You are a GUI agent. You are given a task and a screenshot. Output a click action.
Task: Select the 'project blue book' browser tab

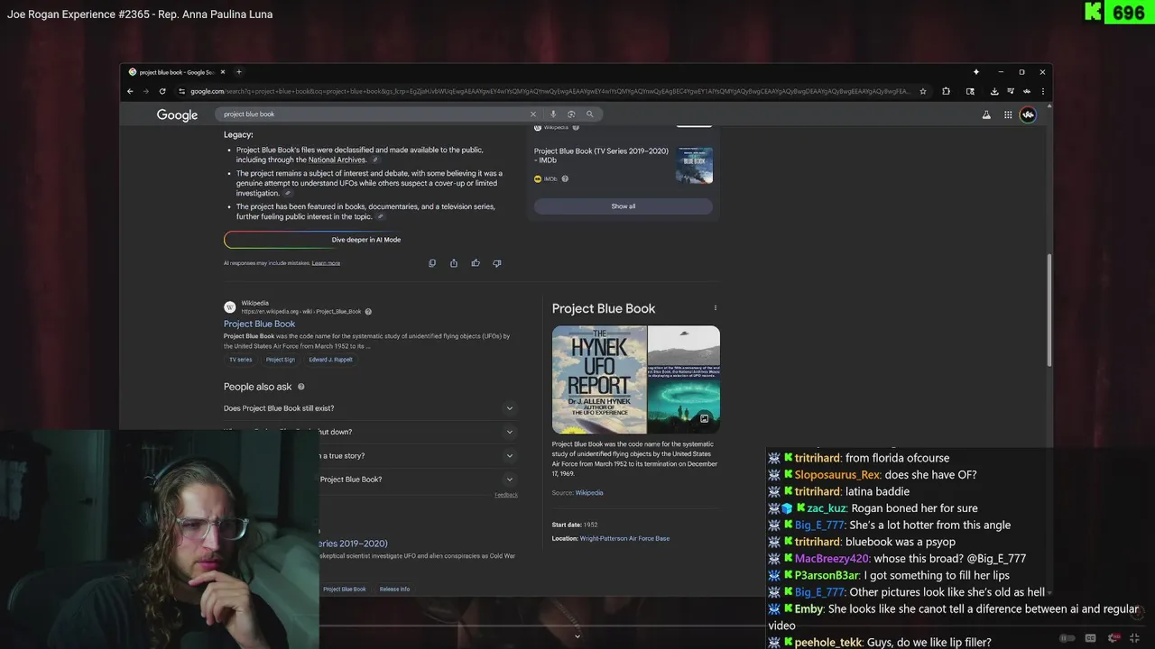tap(176, 72)
